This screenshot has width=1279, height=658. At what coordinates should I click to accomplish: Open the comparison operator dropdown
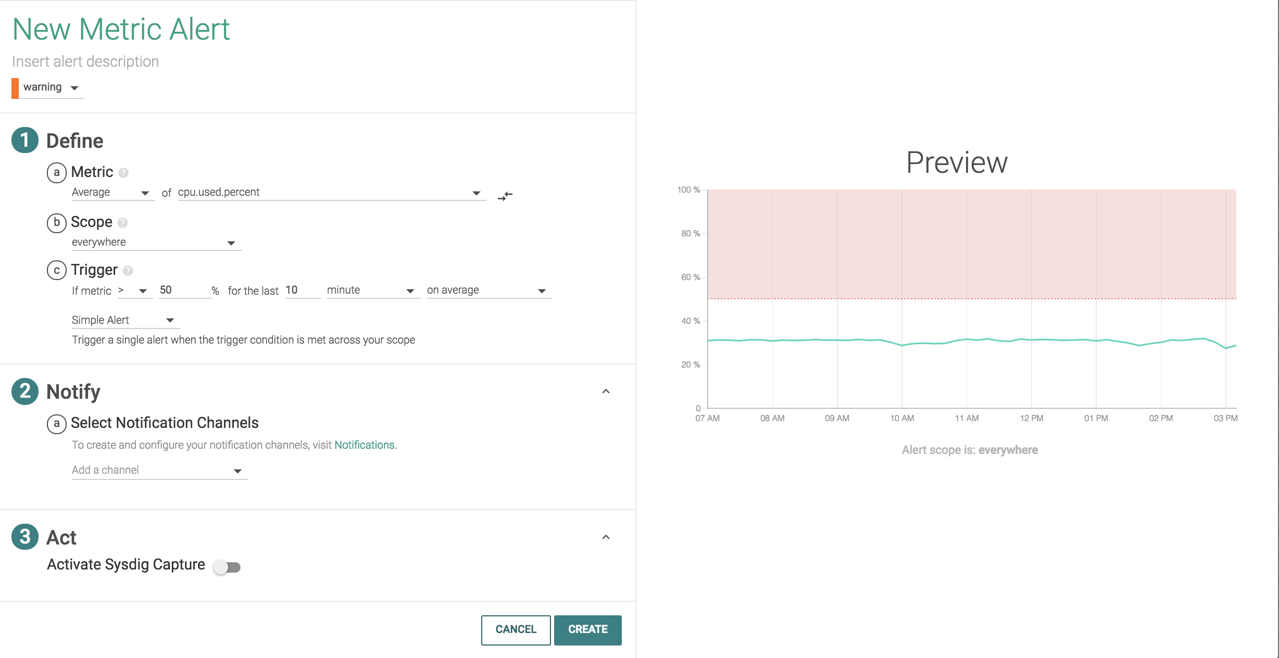(134, 290)
